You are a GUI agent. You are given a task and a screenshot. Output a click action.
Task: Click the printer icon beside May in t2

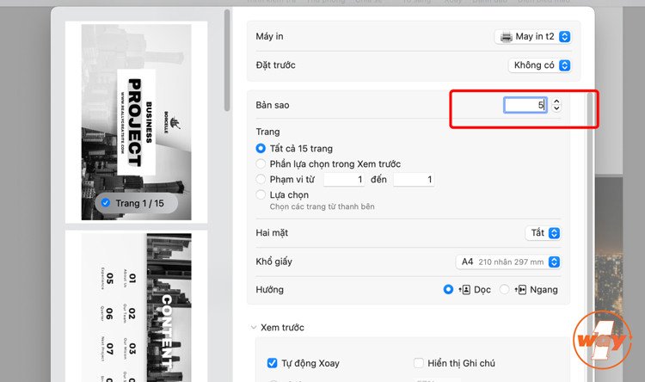506,37
